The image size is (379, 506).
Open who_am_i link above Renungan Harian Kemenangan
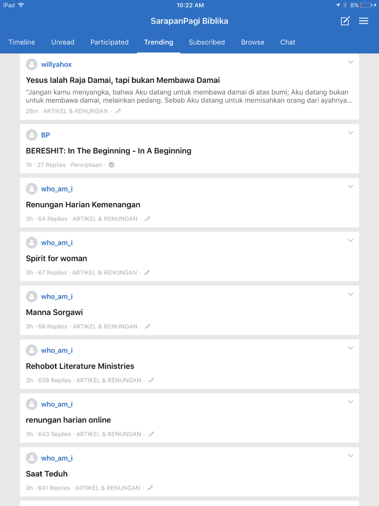(x=57, y=189)
